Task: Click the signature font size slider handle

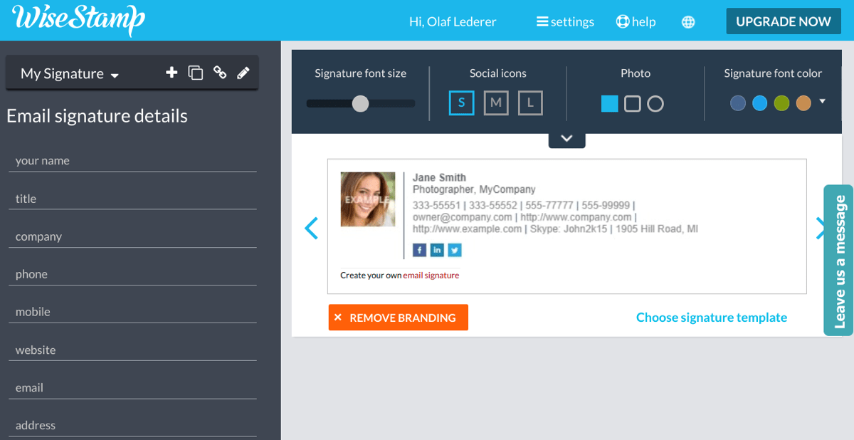Action: [361, 103]
